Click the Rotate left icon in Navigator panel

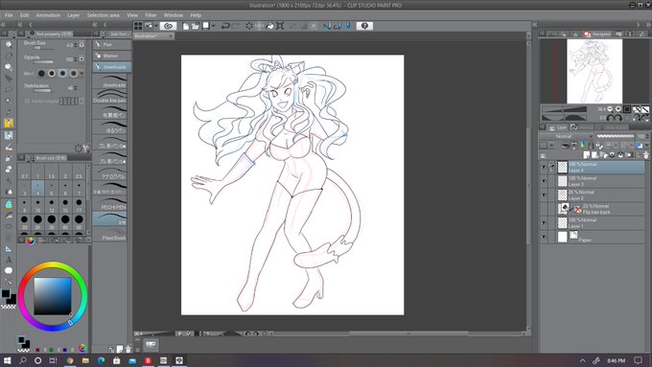point(610,118)
